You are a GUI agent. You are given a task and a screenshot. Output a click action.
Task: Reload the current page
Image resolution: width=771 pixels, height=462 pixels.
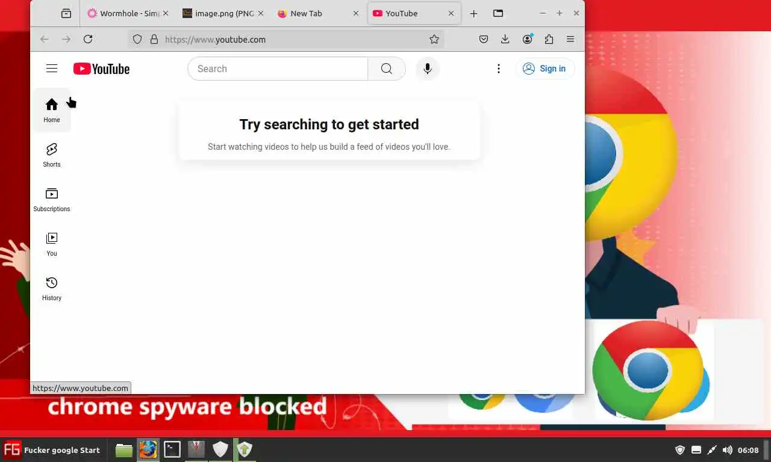point(88,39)
